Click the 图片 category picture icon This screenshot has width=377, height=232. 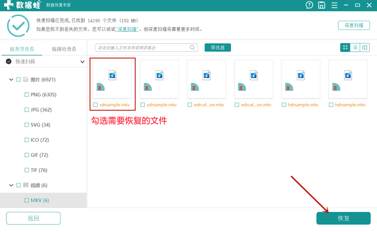pos(26,80)
